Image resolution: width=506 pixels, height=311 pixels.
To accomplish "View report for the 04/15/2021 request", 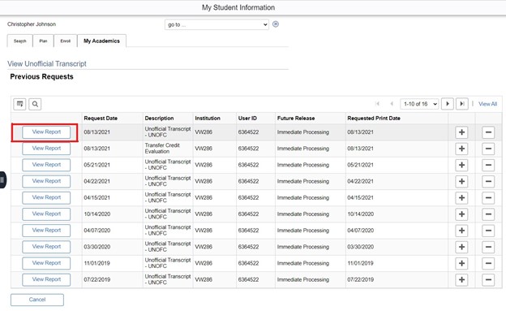I will (x=46, y=197).
